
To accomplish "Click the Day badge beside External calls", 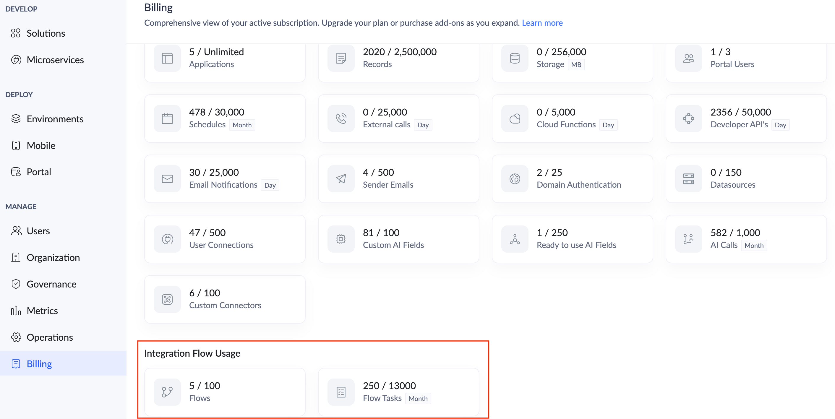I will (x=423, y=125).
